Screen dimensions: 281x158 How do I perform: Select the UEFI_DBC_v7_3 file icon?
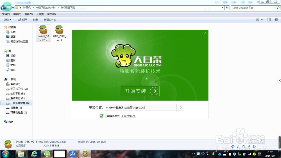59,33
